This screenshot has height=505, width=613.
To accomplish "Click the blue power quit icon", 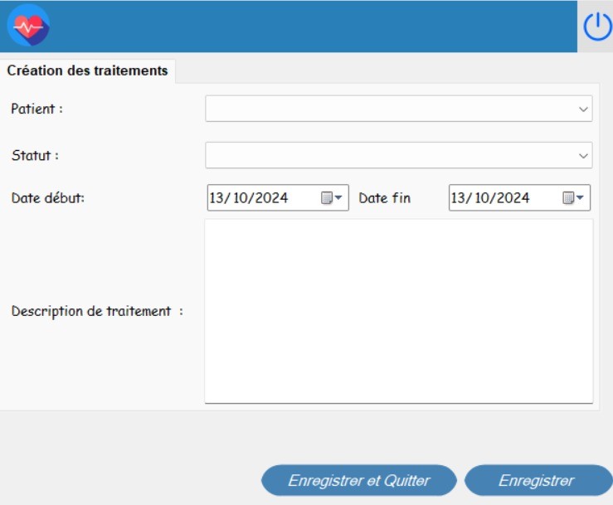I will click(597, 27).
